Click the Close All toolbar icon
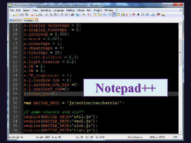The width and height of the screenshot is (191, 143). point(36,15)
